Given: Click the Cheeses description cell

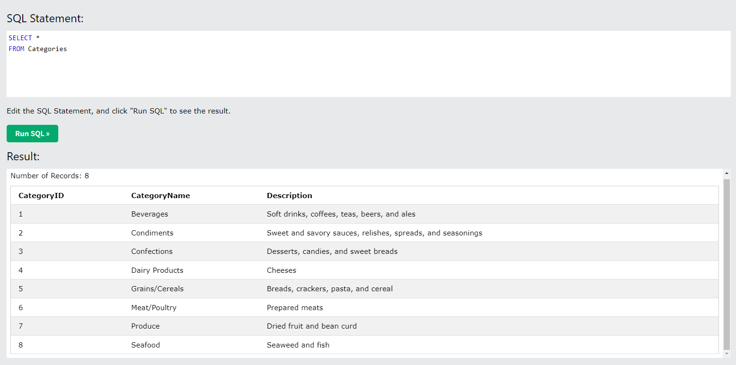Looking at the screenshot, I should pos(281,270).
